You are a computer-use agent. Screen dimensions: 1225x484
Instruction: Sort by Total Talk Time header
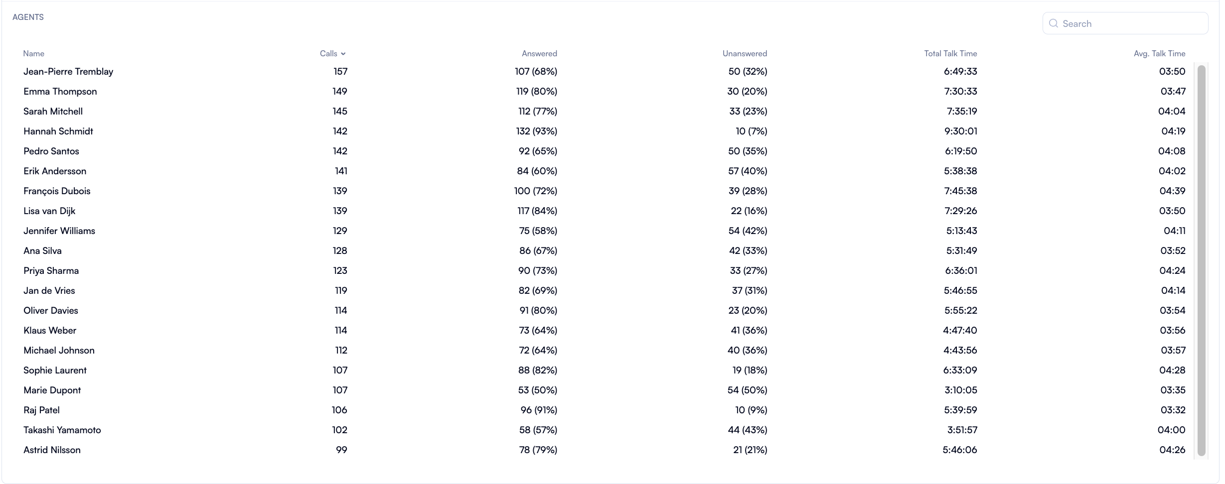(x=950, y=54)
